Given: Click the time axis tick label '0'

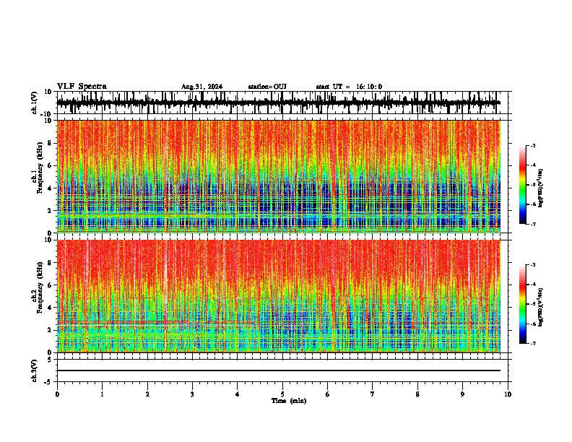Looking at the screenshot, I should 57,394.
